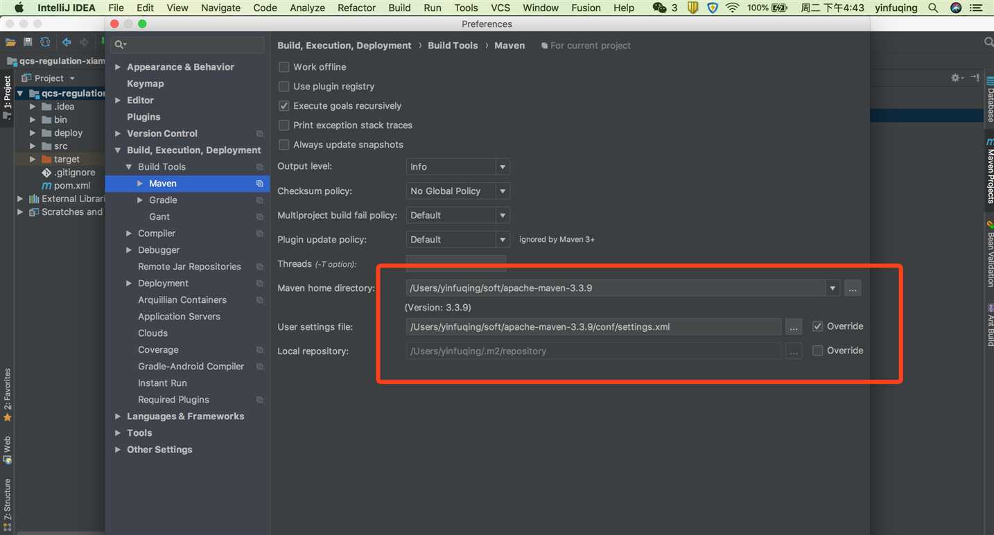Screen dimensions: 994x535
Task: Check the Use plugin registry option
Action: [284, 87]
